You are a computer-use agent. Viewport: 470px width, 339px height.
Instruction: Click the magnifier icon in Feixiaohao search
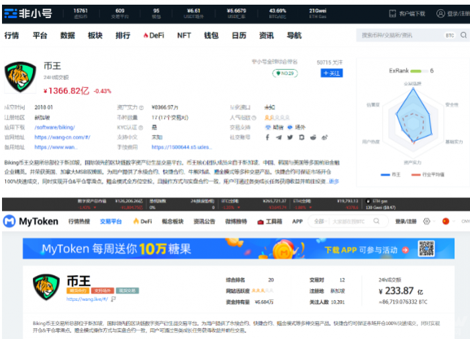tap(463, 36)
